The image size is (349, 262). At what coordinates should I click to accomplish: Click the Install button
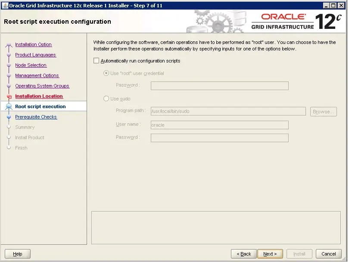pos(299,254)
